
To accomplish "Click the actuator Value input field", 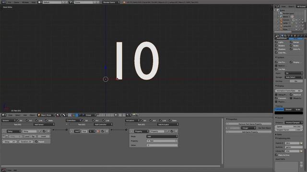I will (162, 145).
